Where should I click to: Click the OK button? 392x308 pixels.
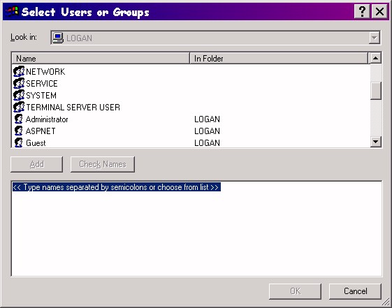296,291
